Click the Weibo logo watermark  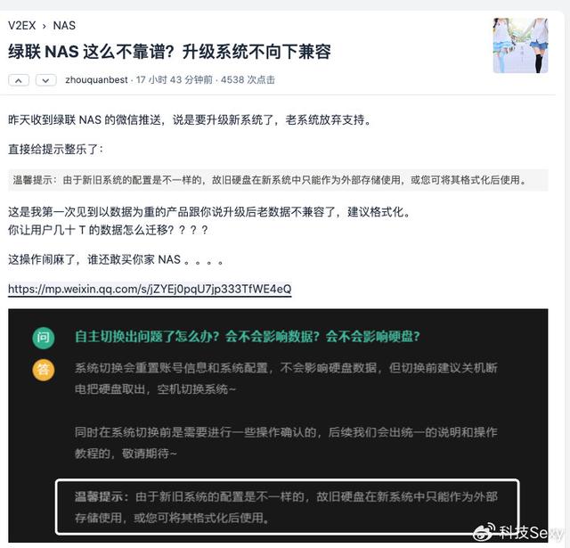pos(484,533)
